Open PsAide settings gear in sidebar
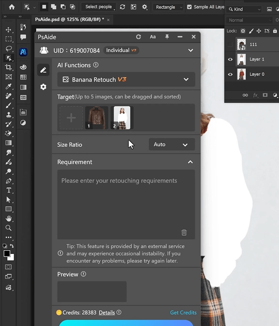The height and width of the screenshot is (326, 279). coord(43,87)
